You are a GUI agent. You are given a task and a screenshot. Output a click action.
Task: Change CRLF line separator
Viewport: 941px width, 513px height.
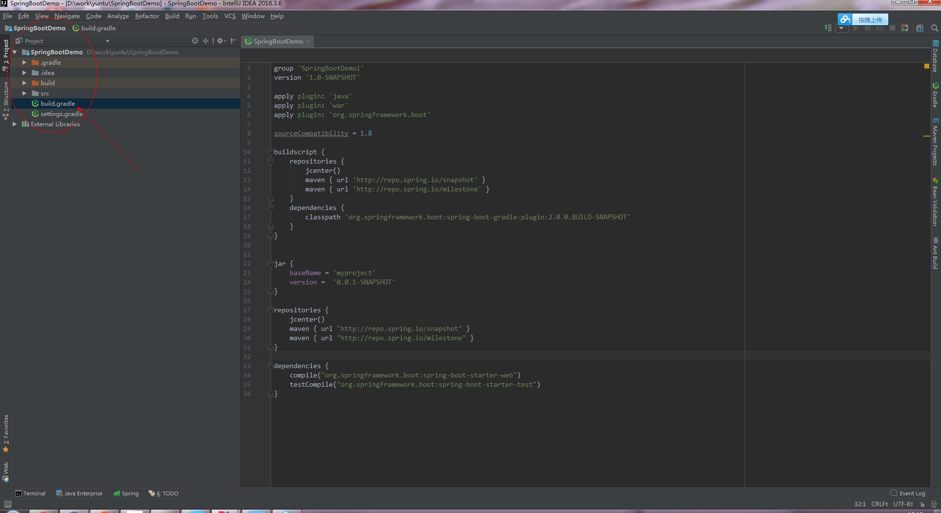click(880, 504)
